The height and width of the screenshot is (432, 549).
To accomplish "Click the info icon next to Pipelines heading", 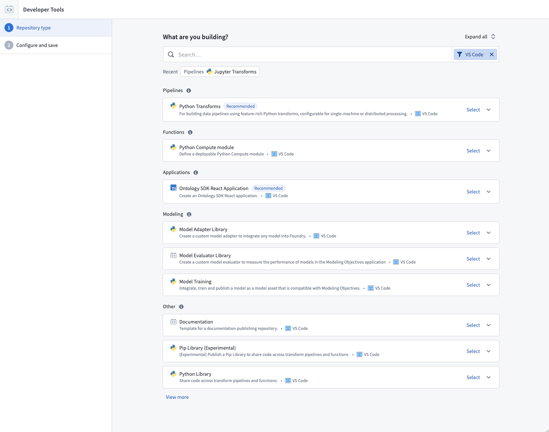I will pyautogui.click(x=189, y=91).
